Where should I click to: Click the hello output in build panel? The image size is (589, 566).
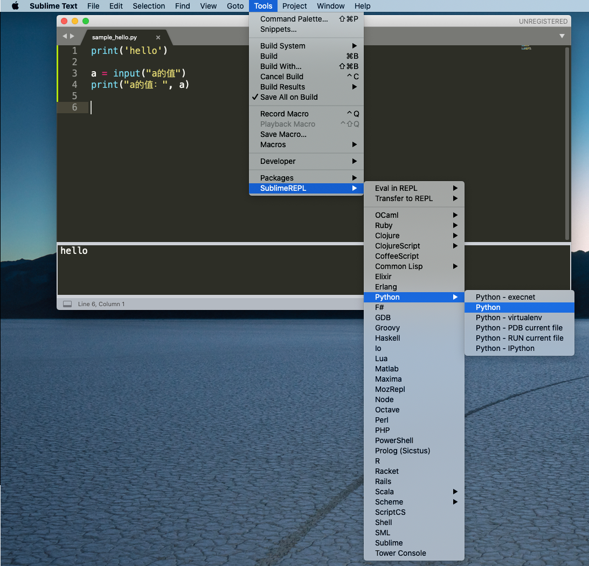click(x=74, y=251)
